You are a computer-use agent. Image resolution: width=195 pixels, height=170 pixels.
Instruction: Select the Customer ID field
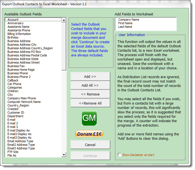(33, 113)
